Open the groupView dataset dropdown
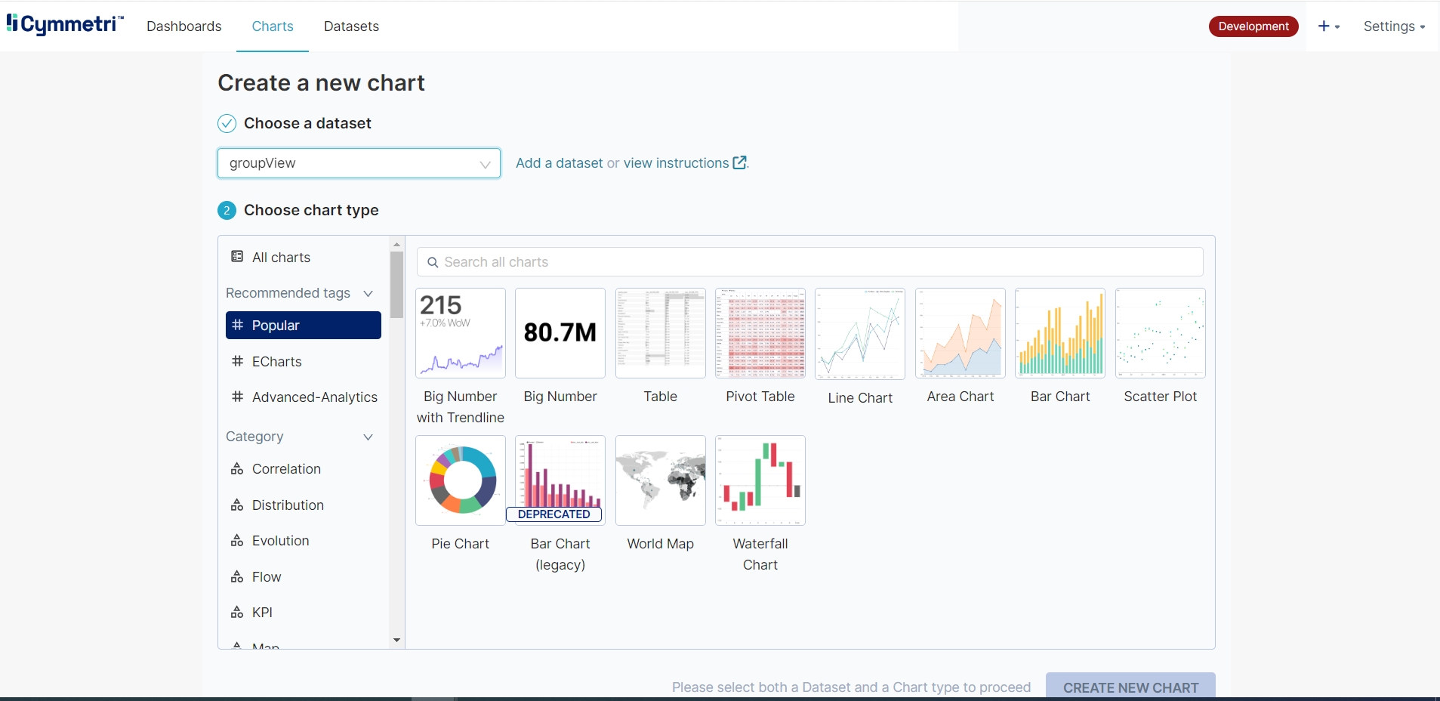The image size is (1440, 701). pyautogui.click(x=359, y=163)
